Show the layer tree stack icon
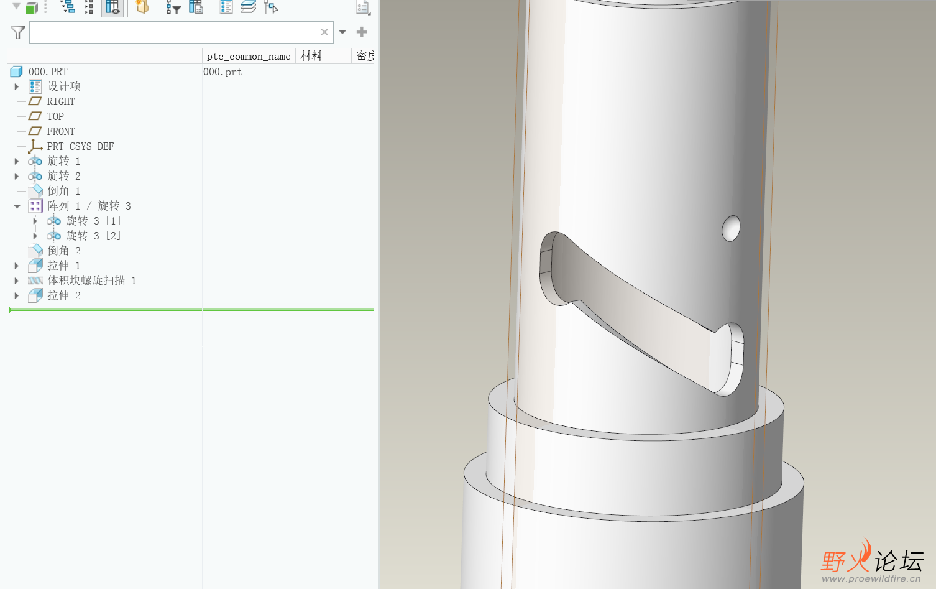The height and width of the screenshot is (589, 936). coord(249,7)
